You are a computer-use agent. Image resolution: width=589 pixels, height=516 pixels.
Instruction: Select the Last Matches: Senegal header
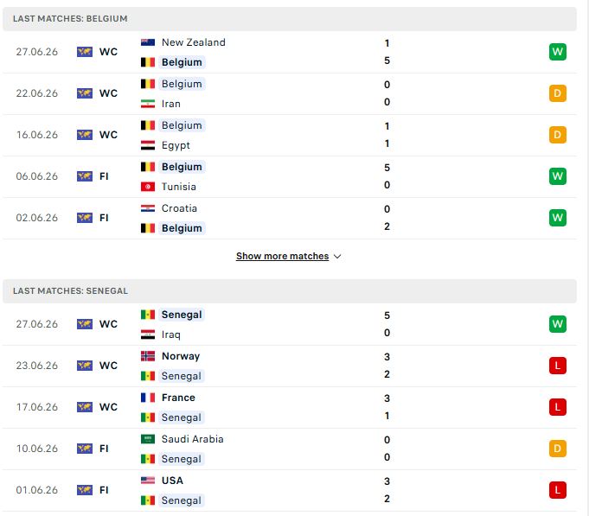tap(290, 290)
